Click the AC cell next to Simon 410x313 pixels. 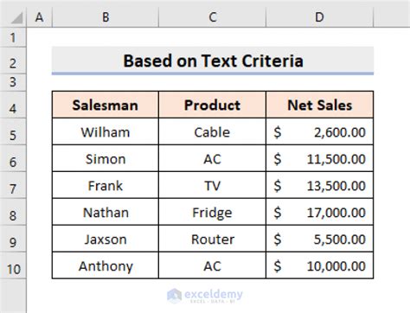(212, 158)
